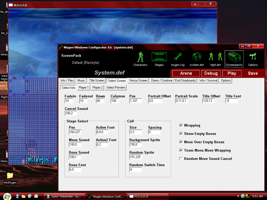Switch to Justin Timberlake taskbar window
The width and height of the screenshot is (267, 200).
click(x=65, y=196)
